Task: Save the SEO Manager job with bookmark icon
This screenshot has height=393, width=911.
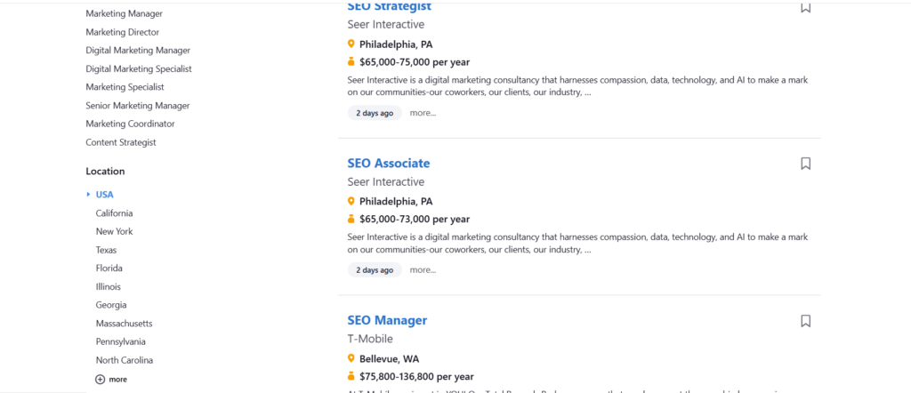Action: pos(805,321)
